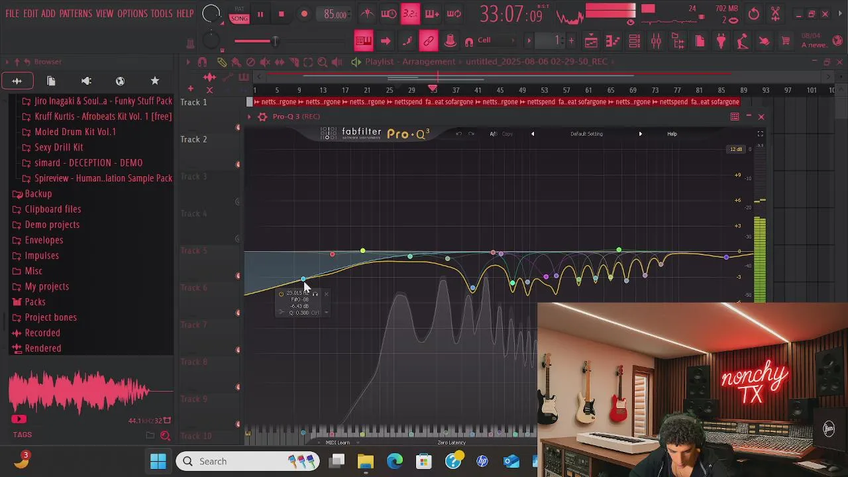Select the playlist Select tool
This screenshot has height=477, width=848.
pyautogui.click(x=308, y=62)
